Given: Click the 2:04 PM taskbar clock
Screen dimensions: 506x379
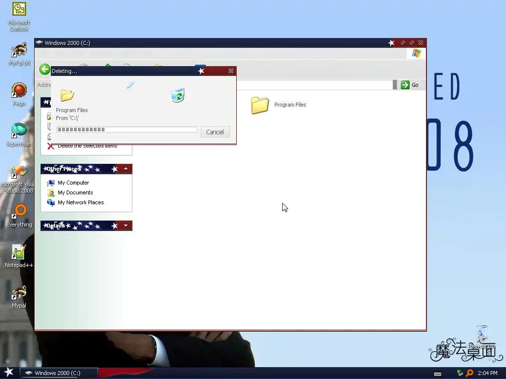Looking at the screenshot, I should click(x=488, y=373).
